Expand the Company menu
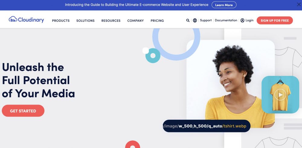This screenshot has height=148, width=302. (135, 20)
